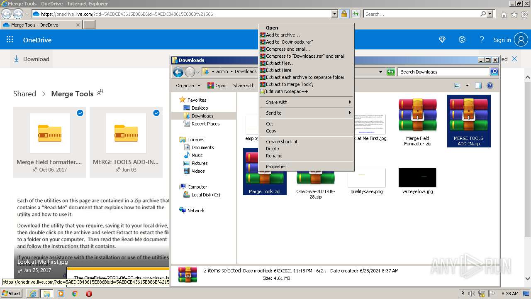Click the IE address bar URL
Viewport: 531px width, 299px height.
(127, 14)
